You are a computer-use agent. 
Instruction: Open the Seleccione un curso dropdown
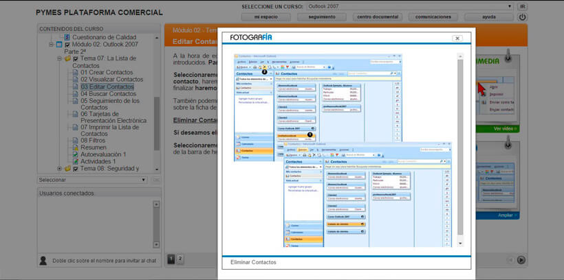pyautogui.click(x=410, y=6)
